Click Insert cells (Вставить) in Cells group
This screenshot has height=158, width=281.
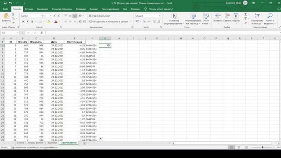click(218, 18)
